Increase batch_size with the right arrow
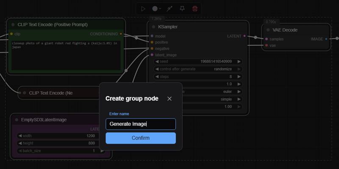The width and height of the screenshot is (339, 169). [102, 151]
